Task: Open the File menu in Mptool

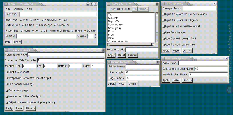Action: click(8, 9)
